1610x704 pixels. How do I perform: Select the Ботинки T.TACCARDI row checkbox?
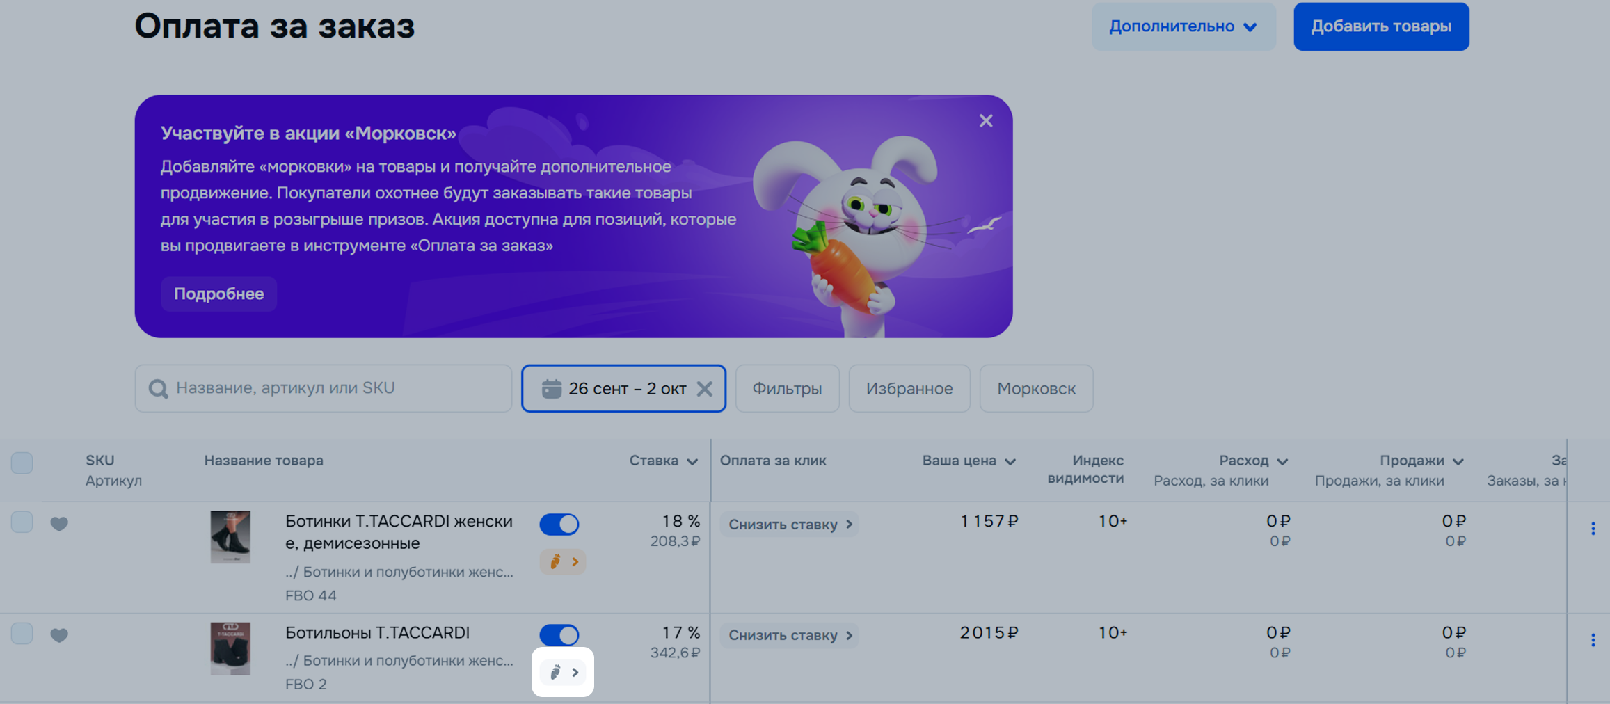[x=22, y=522]
